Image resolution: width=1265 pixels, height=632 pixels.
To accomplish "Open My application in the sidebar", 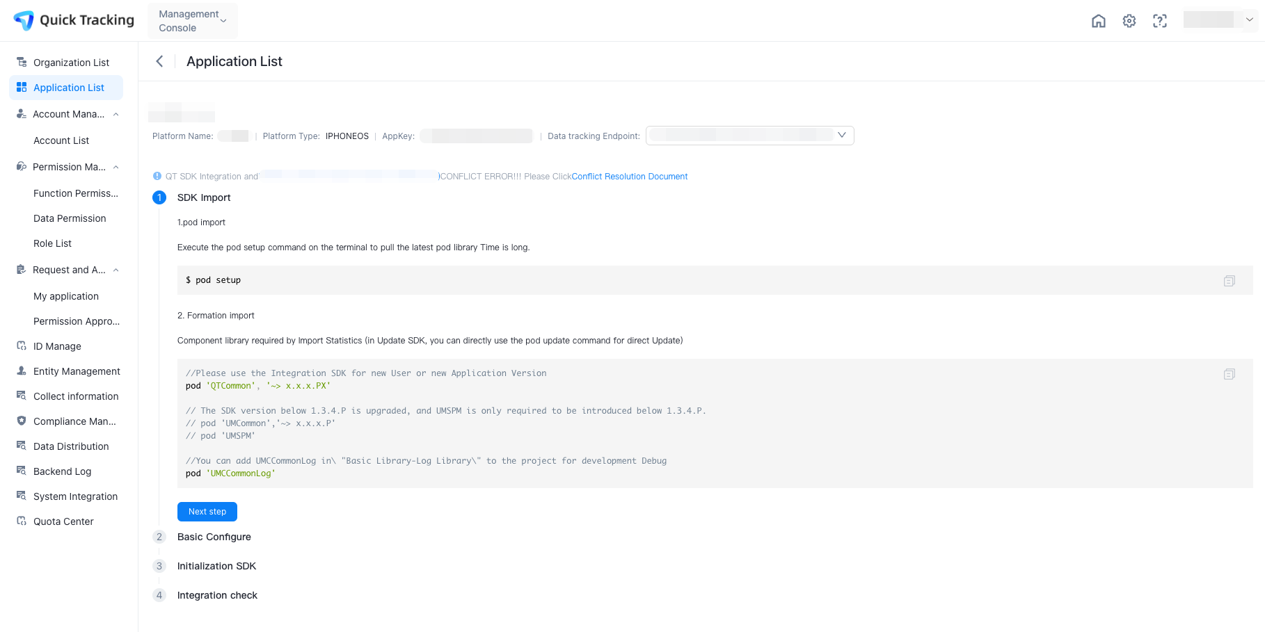I will point(66,296).
